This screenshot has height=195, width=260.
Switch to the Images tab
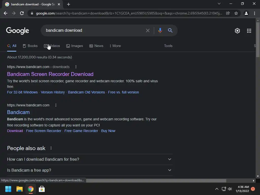click(75, 46)
